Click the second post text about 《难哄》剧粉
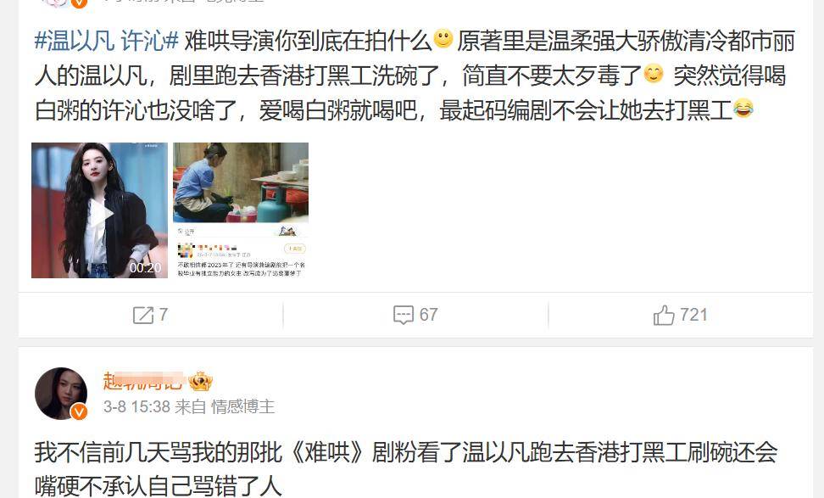 pyautogui.click(x=406, y=469)
